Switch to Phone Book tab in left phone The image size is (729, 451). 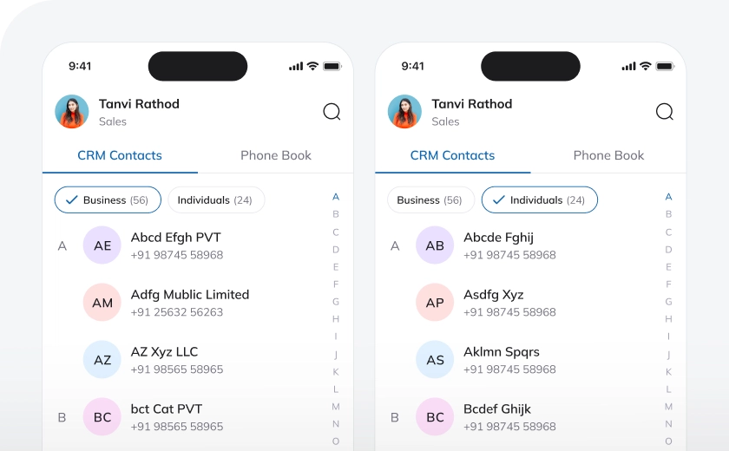(276, 156)
